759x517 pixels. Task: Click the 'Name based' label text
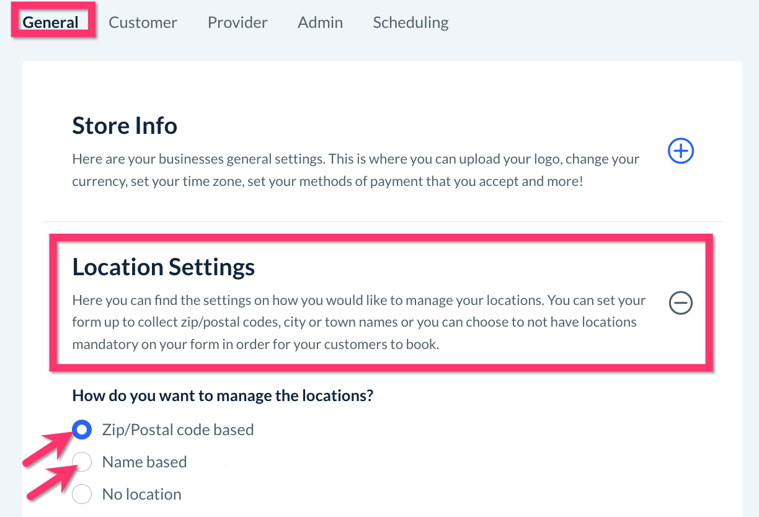click(144, 462)
